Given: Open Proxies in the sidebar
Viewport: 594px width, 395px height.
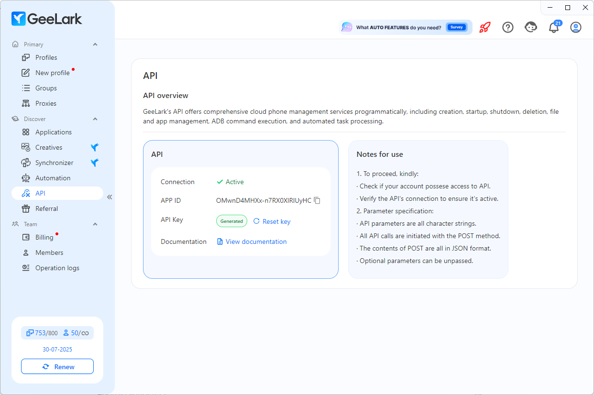Looking at the screenshot, I should [x=57, y=103].
